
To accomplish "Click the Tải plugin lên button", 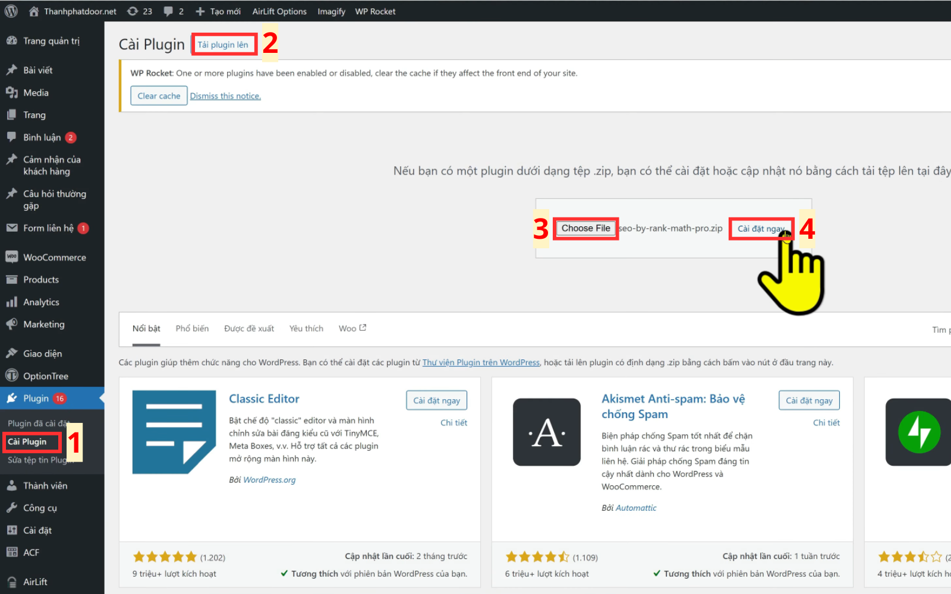I will [223, 45].
